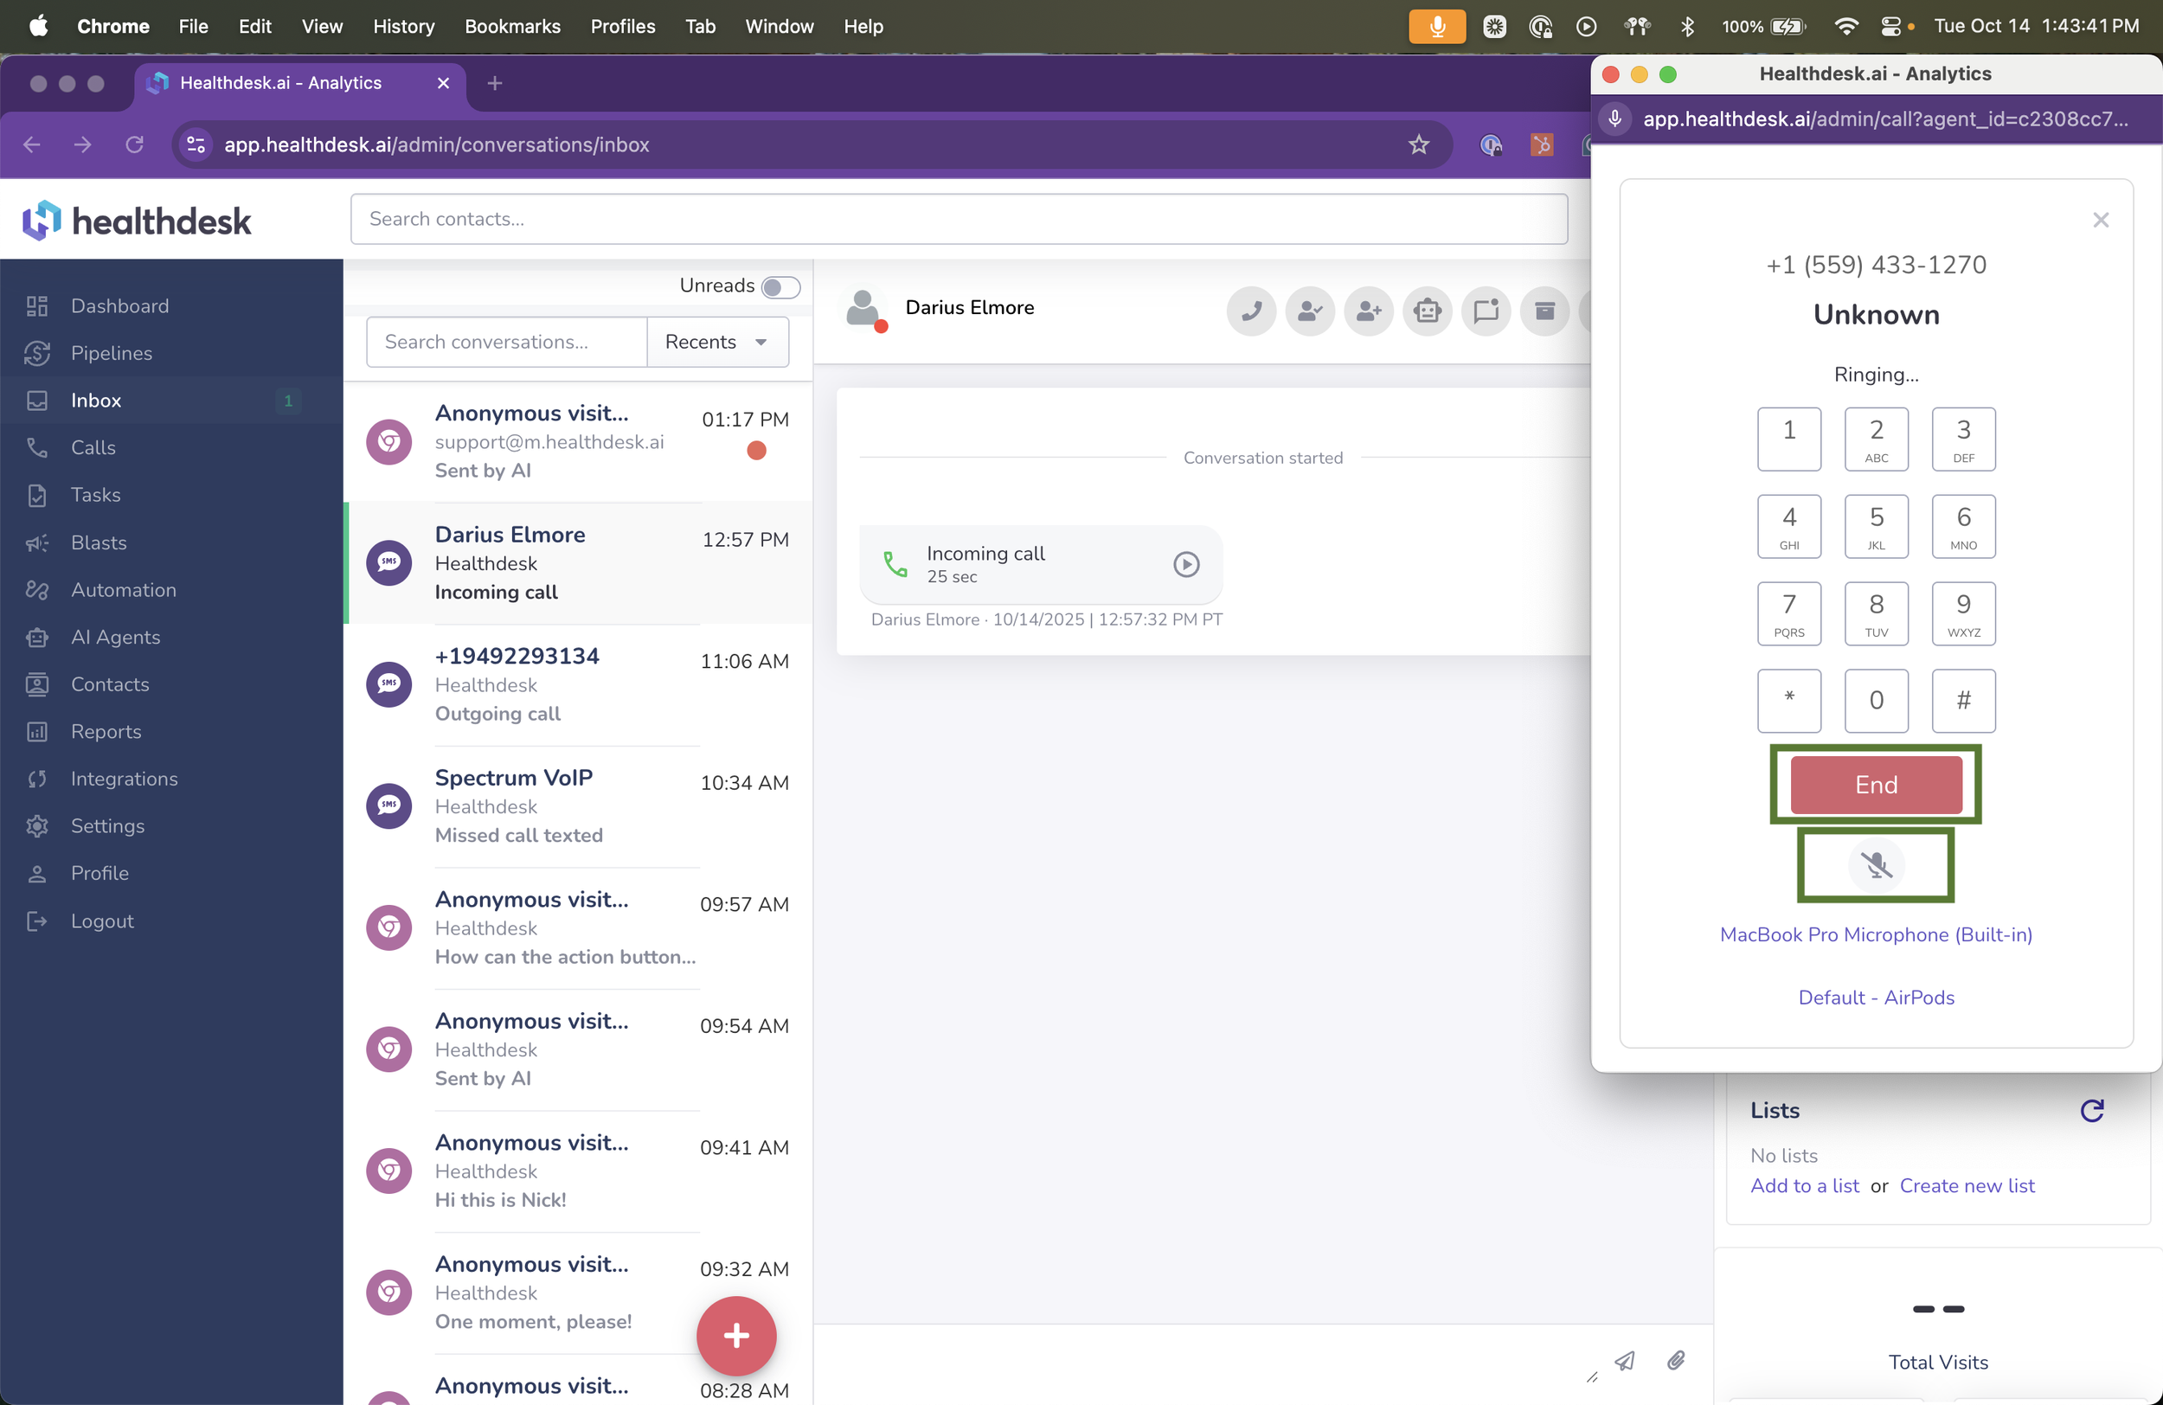Play the Incoming call recording
Screen dimensions: 2163x1405
point(1185,564)
